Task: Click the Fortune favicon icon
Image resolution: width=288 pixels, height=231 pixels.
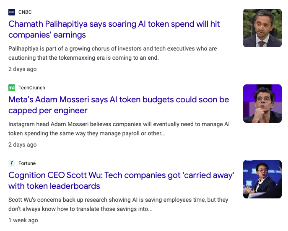Action: point(12,163)
